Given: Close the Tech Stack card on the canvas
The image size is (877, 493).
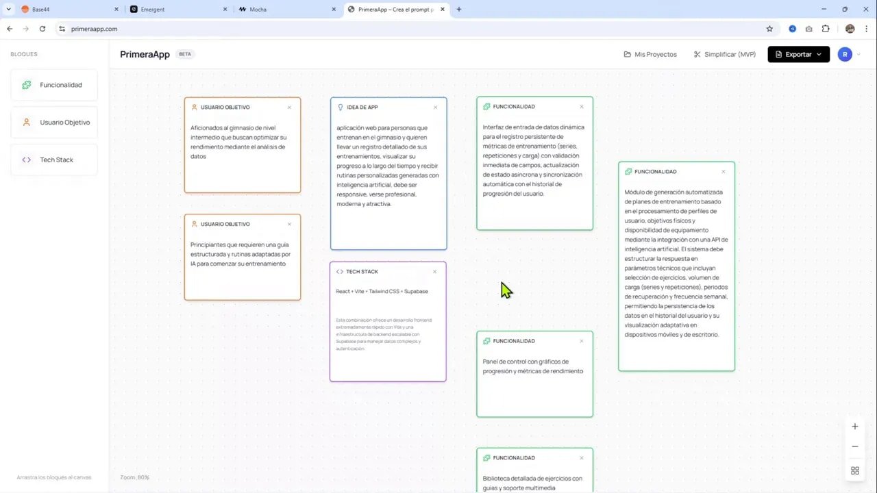Looking at the screenshot, I should pos(434,271).
